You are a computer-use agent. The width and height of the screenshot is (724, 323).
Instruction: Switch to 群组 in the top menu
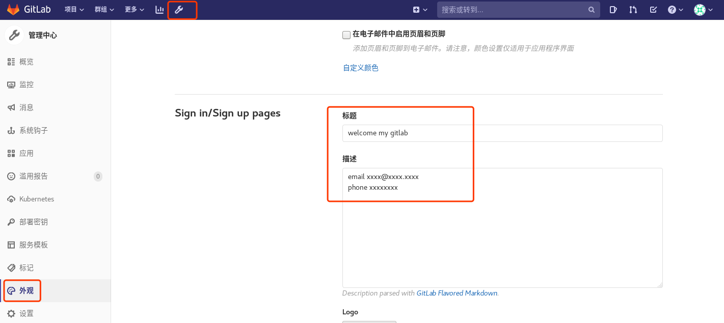(x=104, y=9)
